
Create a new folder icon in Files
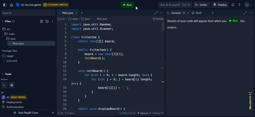tap(47, 21)
